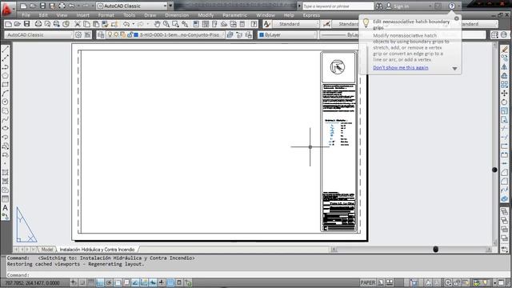The width and height of the screenshot is (512, 288).
Task: Open the Layer Properties Manager icon
Action: (x=101, y=34)
